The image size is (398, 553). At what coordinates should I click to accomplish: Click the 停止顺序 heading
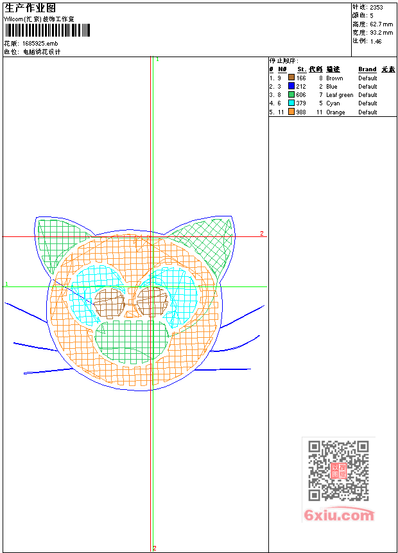tap(284, 61)
